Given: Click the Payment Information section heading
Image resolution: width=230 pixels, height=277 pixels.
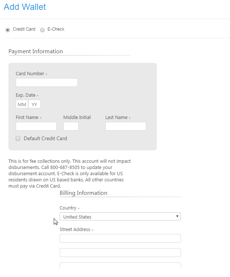Looking at the screenshot, I should point(35,51).
